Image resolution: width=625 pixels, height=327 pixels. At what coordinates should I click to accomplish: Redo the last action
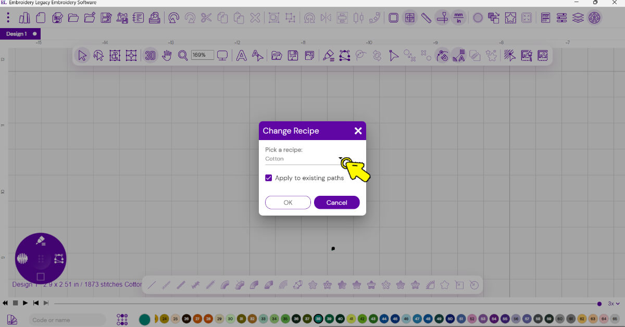(x=190, y=18)
